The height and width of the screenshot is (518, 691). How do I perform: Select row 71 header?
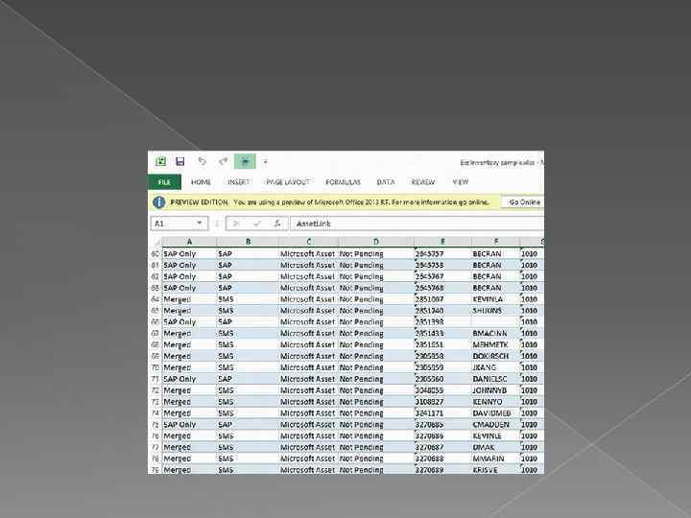coord(155,379)
